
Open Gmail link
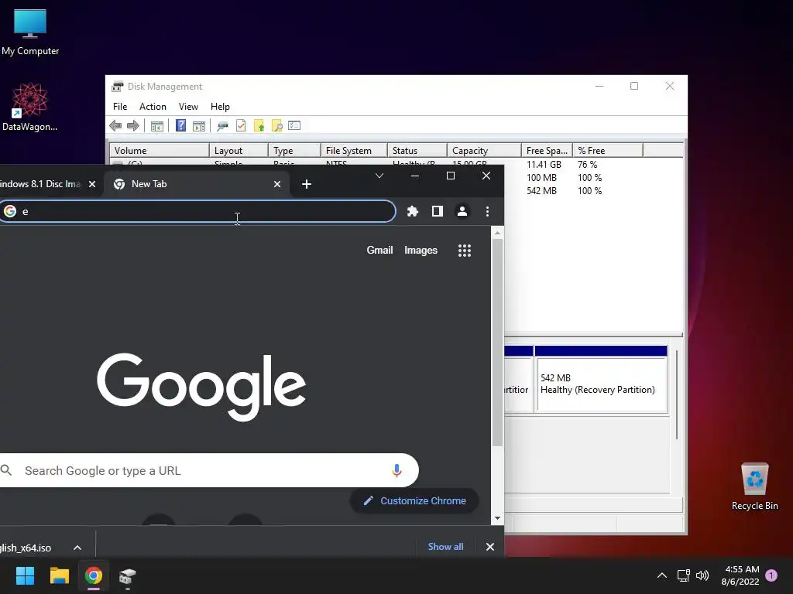(x=379, y=251)
